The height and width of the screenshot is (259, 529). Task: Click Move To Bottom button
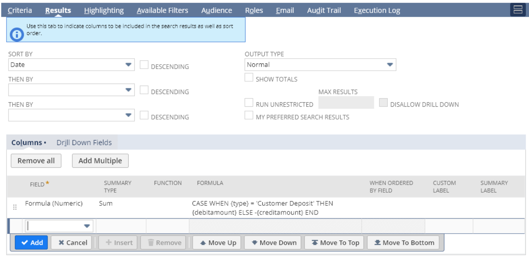click(x=404, y=242)
